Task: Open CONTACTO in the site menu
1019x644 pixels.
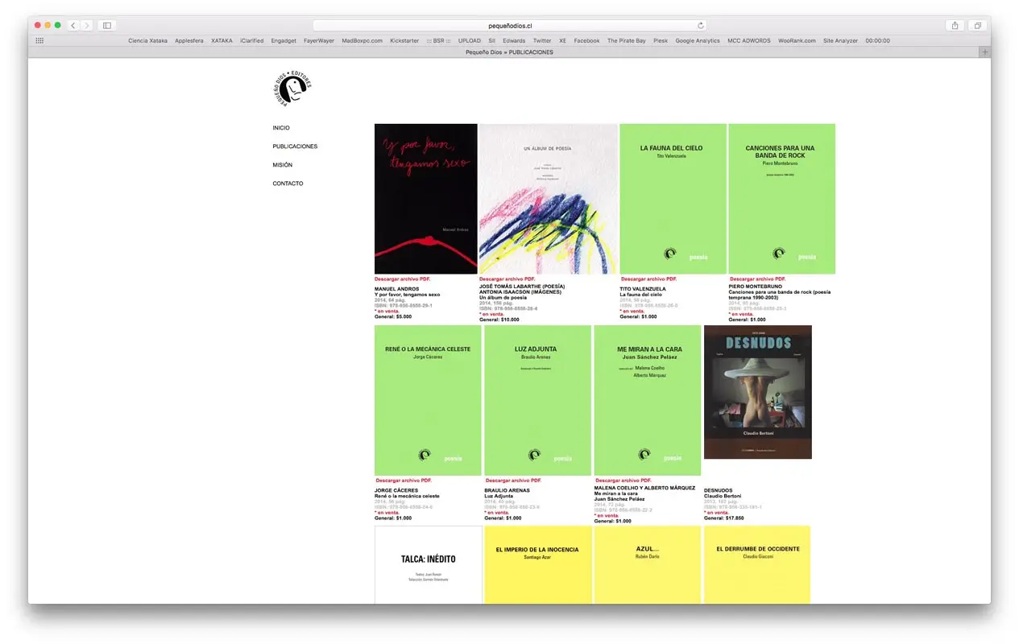Action: (288, 184)
